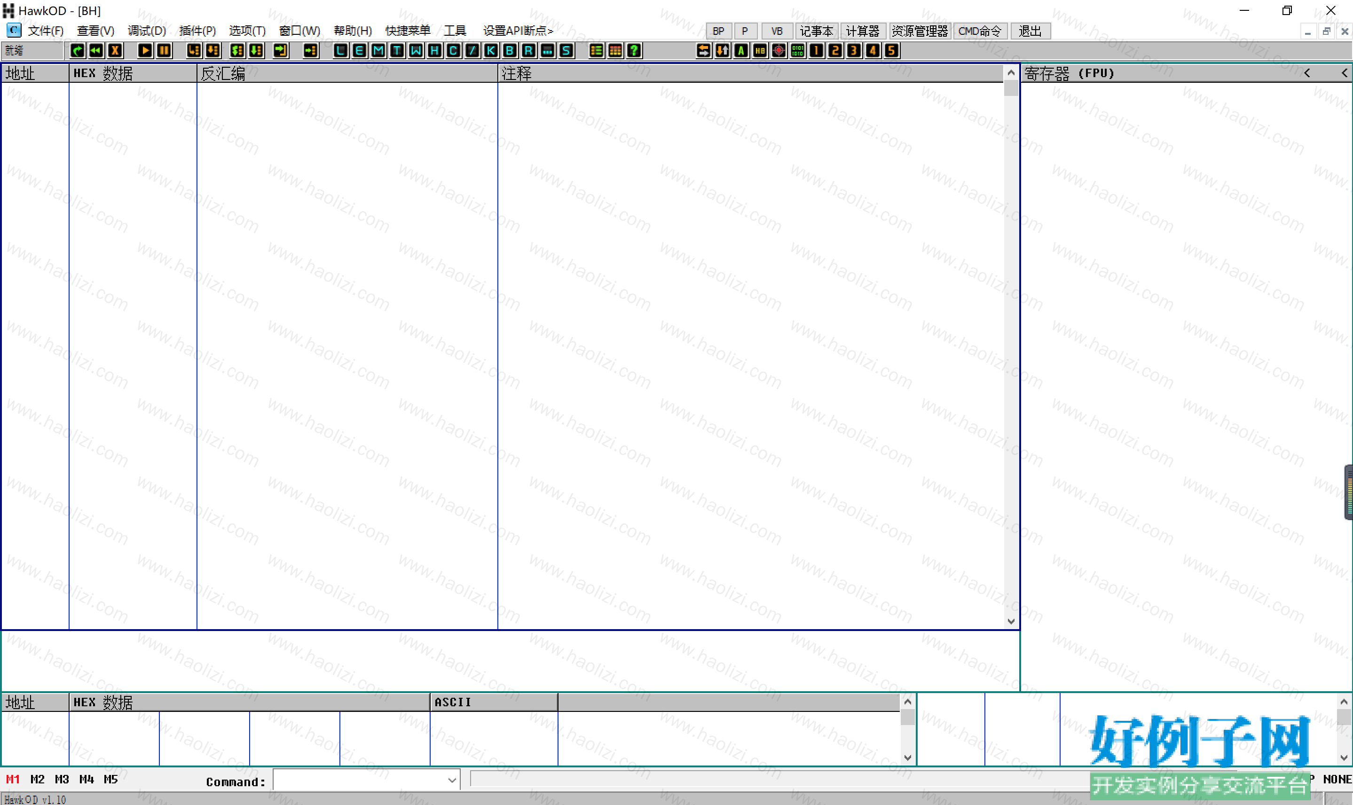Viewport: 1353px width, 805px height.
Task: Open Source window (S icon)
Action: (x=566, y=51)
